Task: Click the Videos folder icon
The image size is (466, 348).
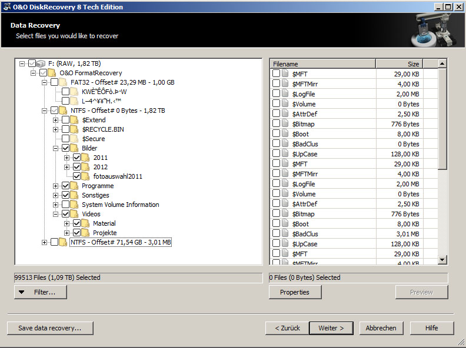Action: 74,214
